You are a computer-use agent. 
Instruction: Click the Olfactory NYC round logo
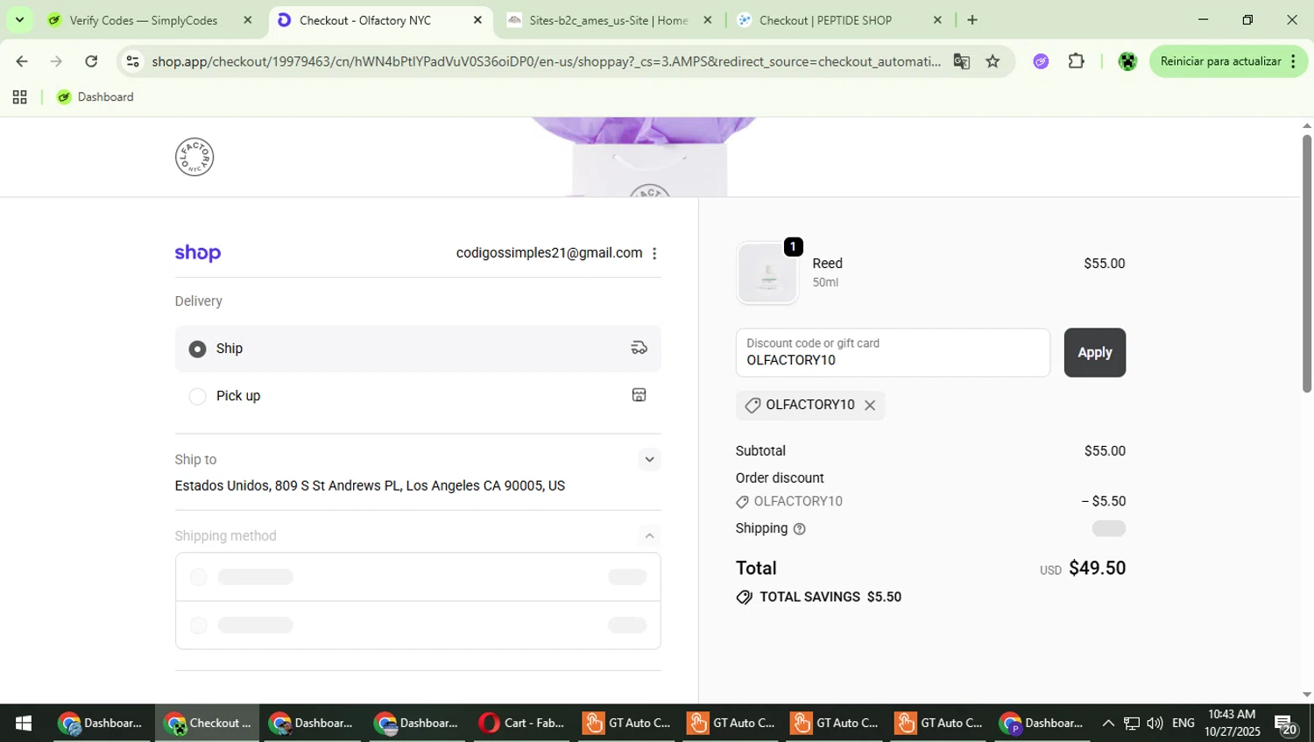tap(194, 157)
